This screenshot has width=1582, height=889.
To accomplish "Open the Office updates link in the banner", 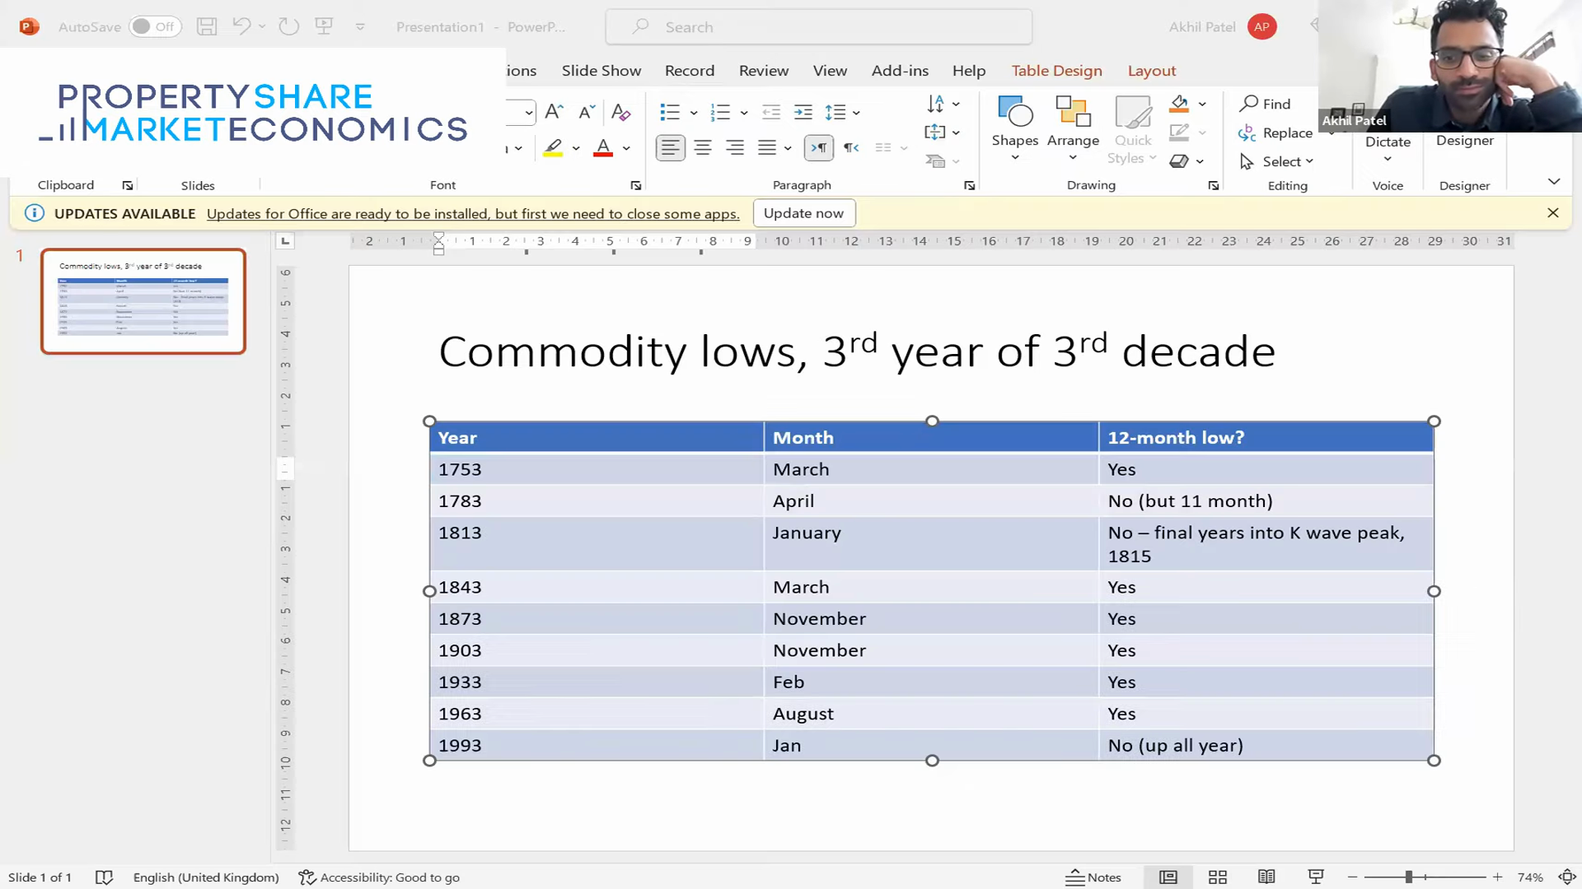I will click(x=472, y=213).
